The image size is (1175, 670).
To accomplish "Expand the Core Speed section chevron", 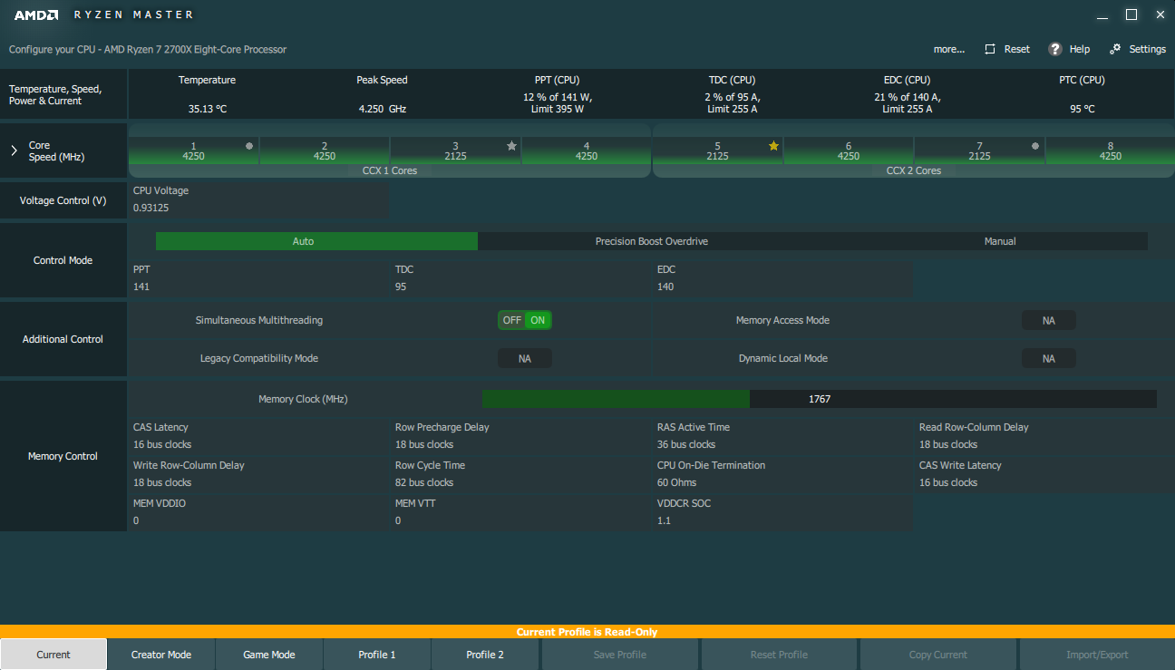I will point(14,151).
